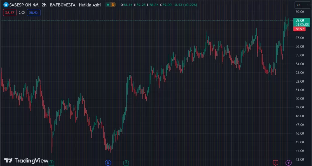Click the 43.00 price scale label
Viewport: 312px width, 166px height.
[300, 159]
